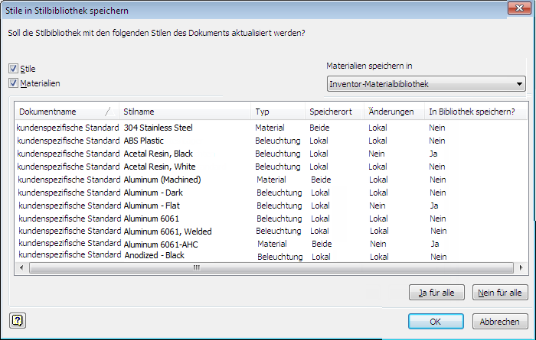
Task: Click In Bibliothek speichern column header
Action: pyautogui.click(x=471, y=112)
